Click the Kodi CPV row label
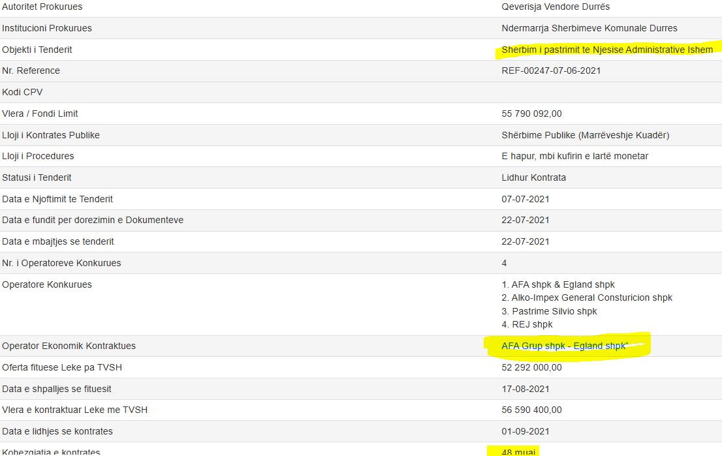The height and width of the screenshot is (456, 722). 22,92
